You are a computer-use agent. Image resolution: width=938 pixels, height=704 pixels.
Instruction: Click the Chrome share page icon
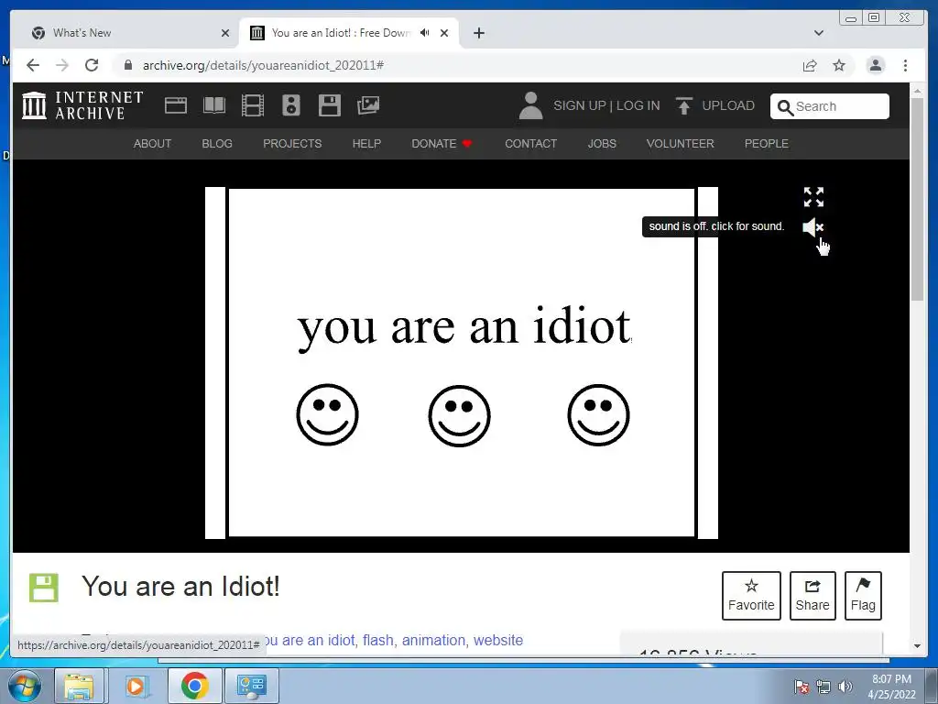point(810,65)
